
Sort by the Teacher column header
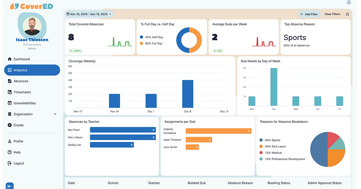(x=154, y=183)
